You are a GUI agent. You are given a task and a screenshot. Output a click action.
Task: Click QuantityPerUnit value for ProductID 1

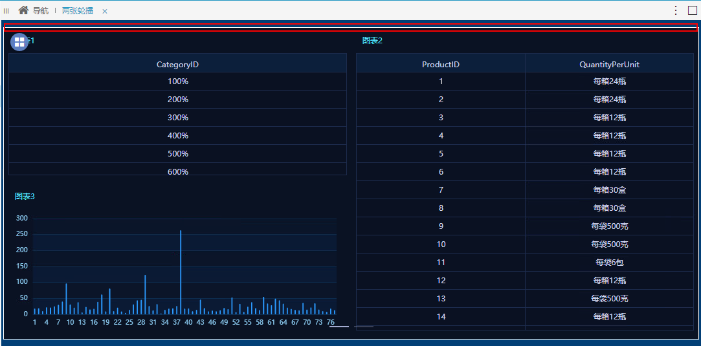pyautogui.click(x=609, y=81)
